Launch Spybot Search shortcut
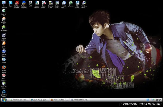 57,4
